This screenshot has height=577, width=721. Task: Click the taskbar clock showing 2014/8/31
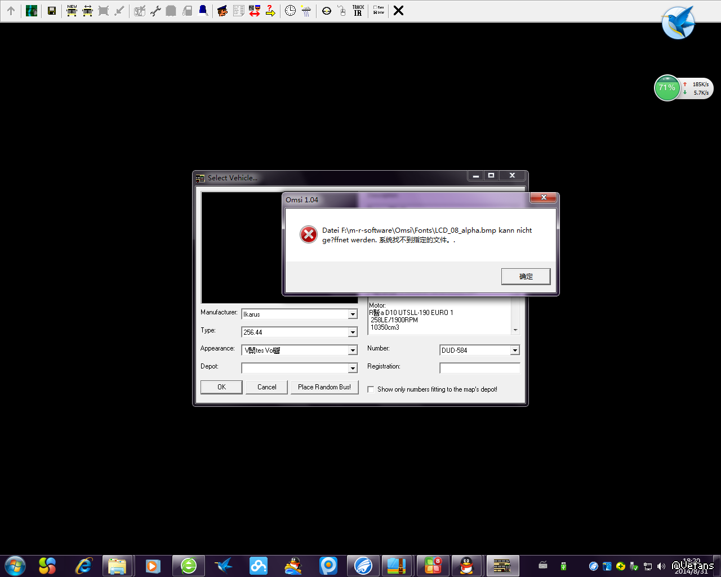[x=692, y=566]
